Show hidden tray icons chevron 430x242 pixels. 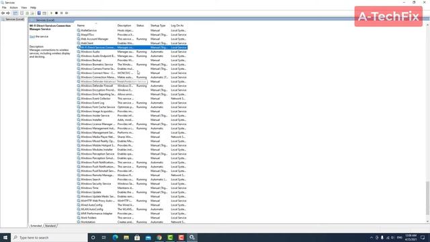(372, 237)
